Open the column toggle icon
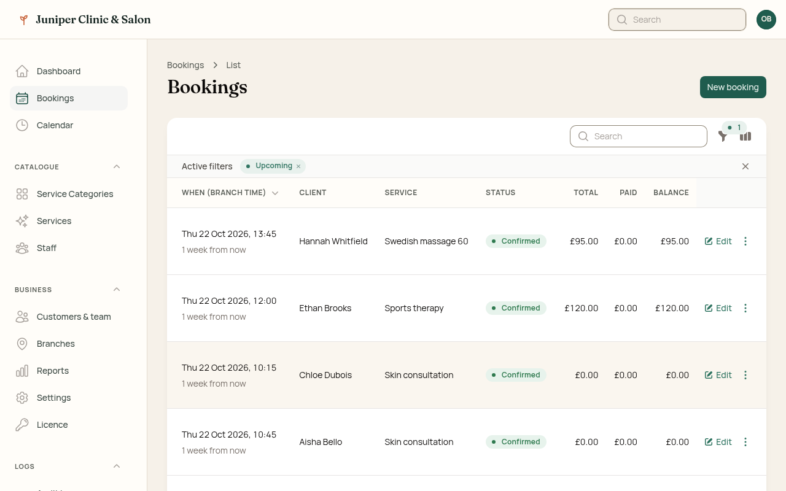 coord(745,136)
